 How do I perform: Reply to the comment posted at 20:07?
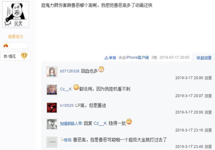(208, 96)
